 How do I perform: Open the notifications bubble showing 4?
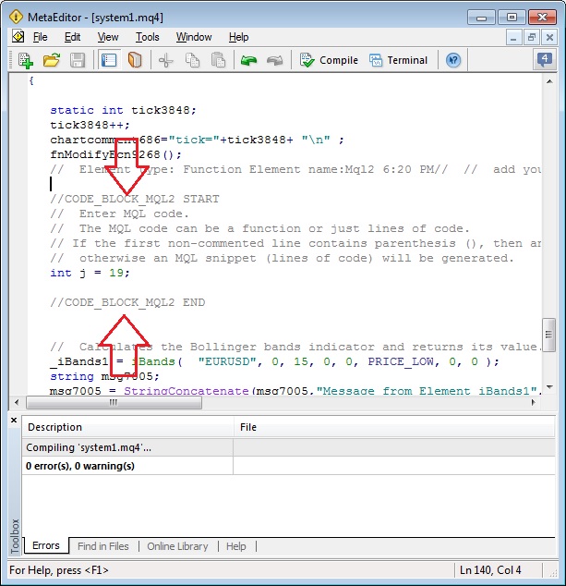coord(545,60)
